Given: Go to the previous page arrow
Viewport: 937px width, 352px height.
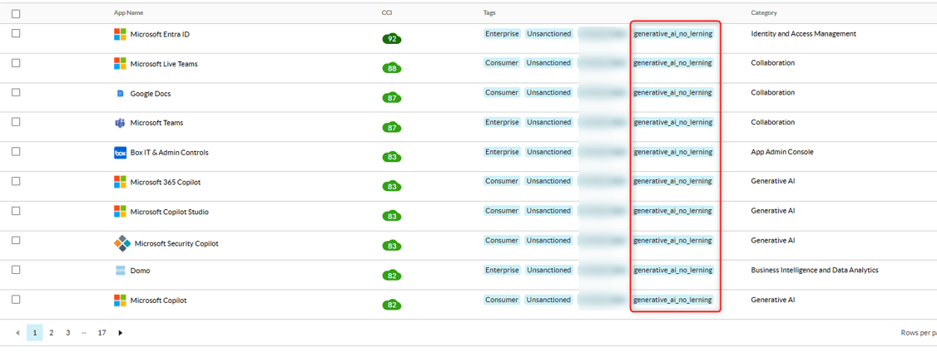Looking at the screenshot, I should coord(17,333).
